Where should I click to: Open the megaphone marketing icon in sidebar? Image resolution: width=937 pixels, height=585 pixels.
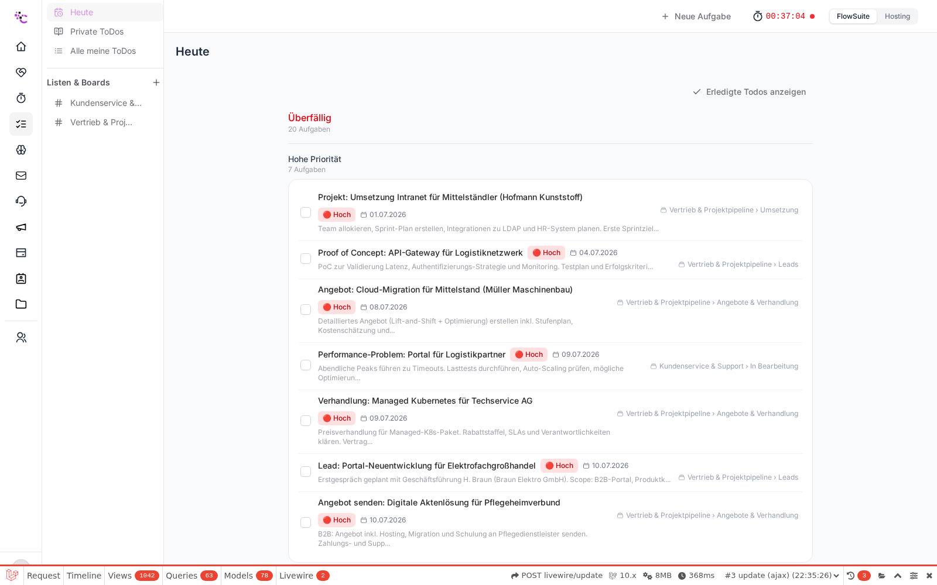pos(21,227)
